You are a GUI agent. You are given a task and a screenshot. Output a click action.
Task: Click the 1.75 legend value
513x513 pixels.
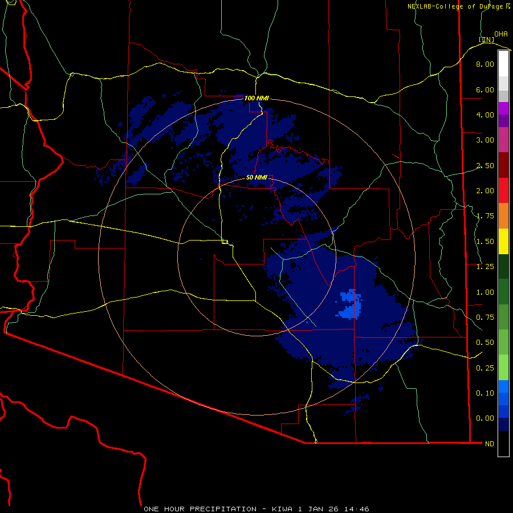point(485,216)
